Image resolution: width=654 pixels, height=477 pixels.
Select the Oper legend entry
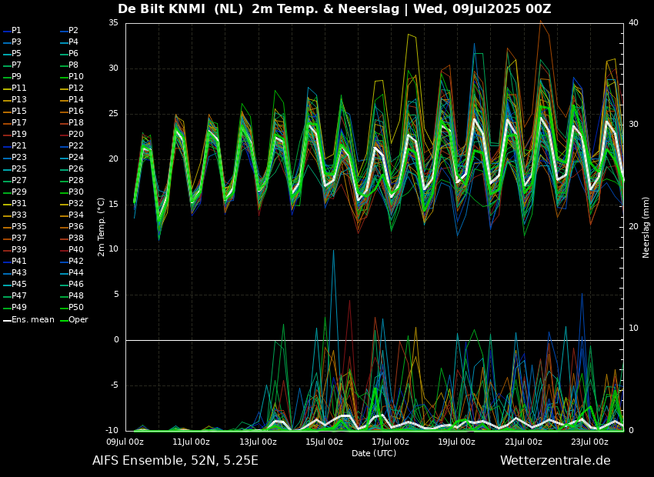78,319
